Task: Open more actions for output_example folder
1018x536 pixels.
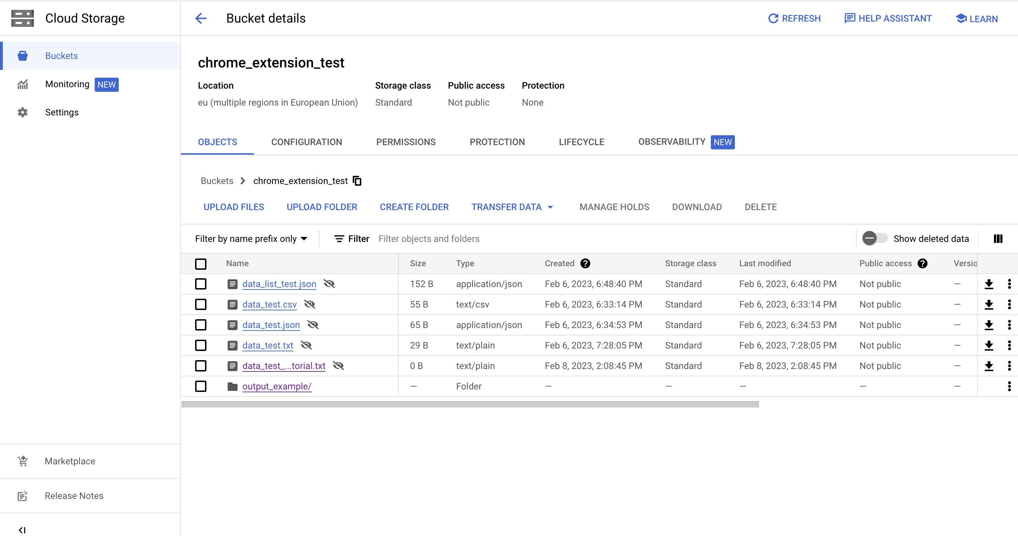Action: point(1009,386)
